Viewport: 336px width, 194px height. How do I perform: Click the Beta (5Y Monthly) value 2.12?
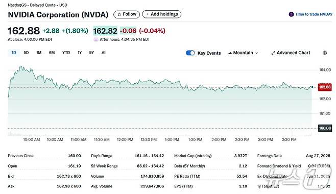[243, 166]
